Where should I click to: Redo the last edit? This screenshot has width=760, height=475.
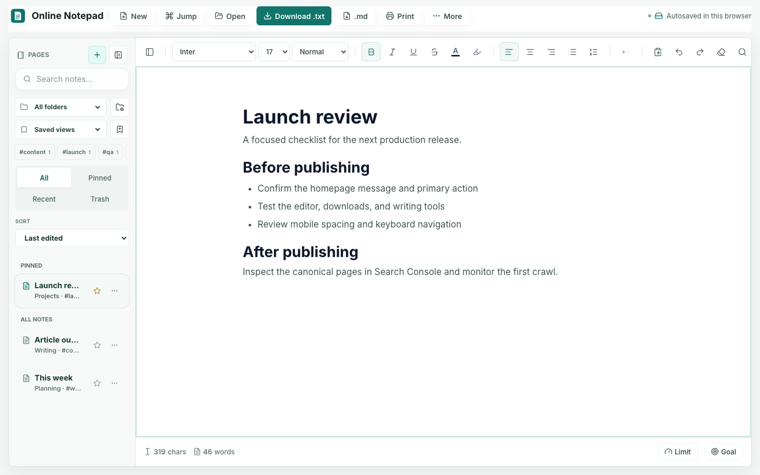point(700,52)
